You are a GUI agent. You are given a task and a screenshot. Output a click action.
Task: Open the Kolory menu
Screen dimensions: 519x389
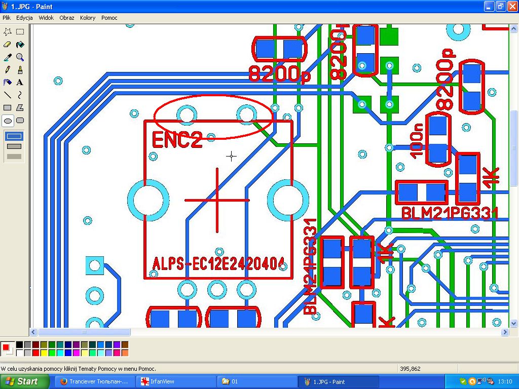point(87,18)
